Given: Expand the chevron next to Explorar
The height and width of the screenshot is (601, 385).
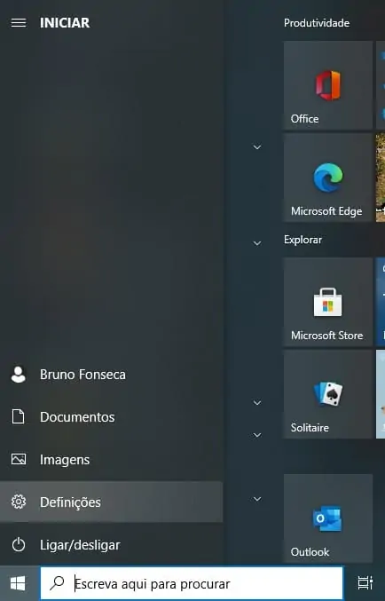Looking at the screenshot, I should click(257, 243).
